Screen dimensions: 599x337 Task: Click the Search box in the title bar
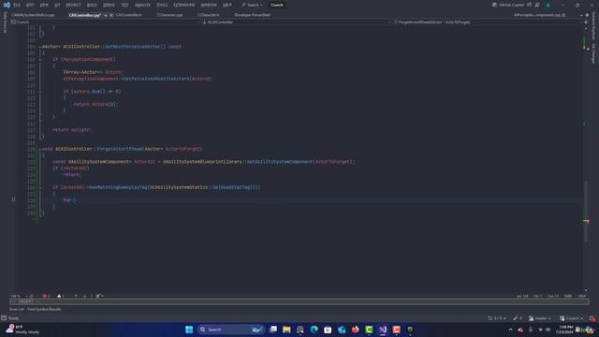[x=252, y=5]
